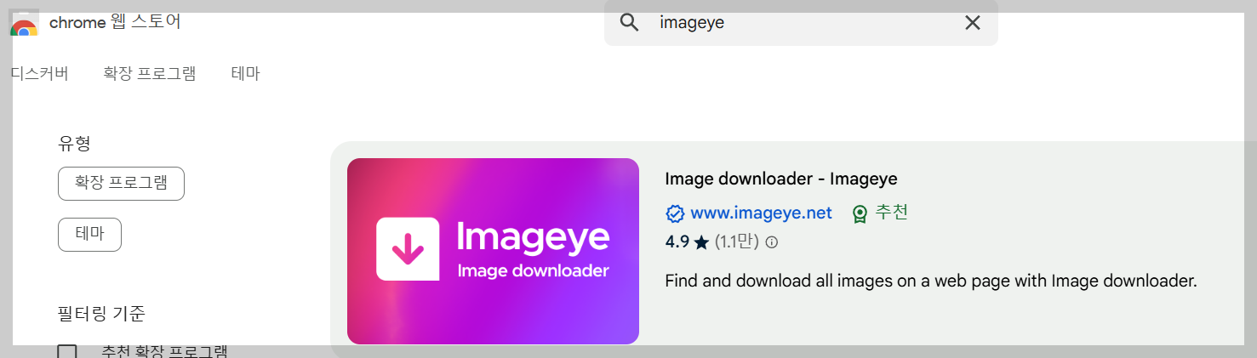Viewport: 1257px width, 358px height.
Task: Click the 유형 section heading
Action: [x=74, y=144]
